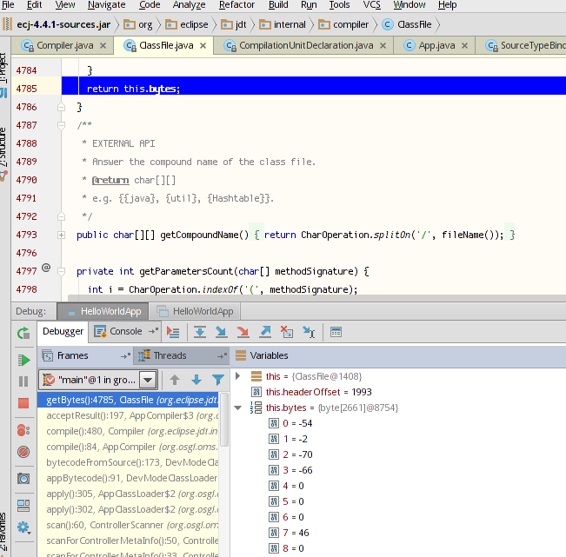Screen dimensions: 566x557
Task: Close the App.java tab
Action: [464, 46]
